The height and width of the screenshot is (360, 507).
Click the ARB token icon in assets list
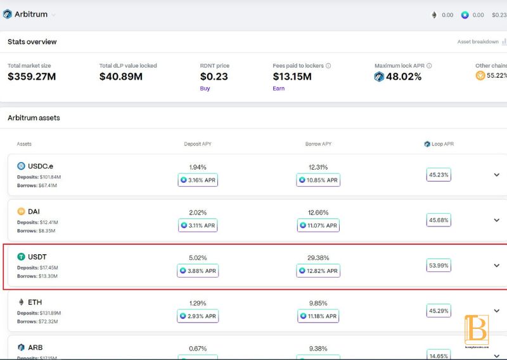coord(21,347)
